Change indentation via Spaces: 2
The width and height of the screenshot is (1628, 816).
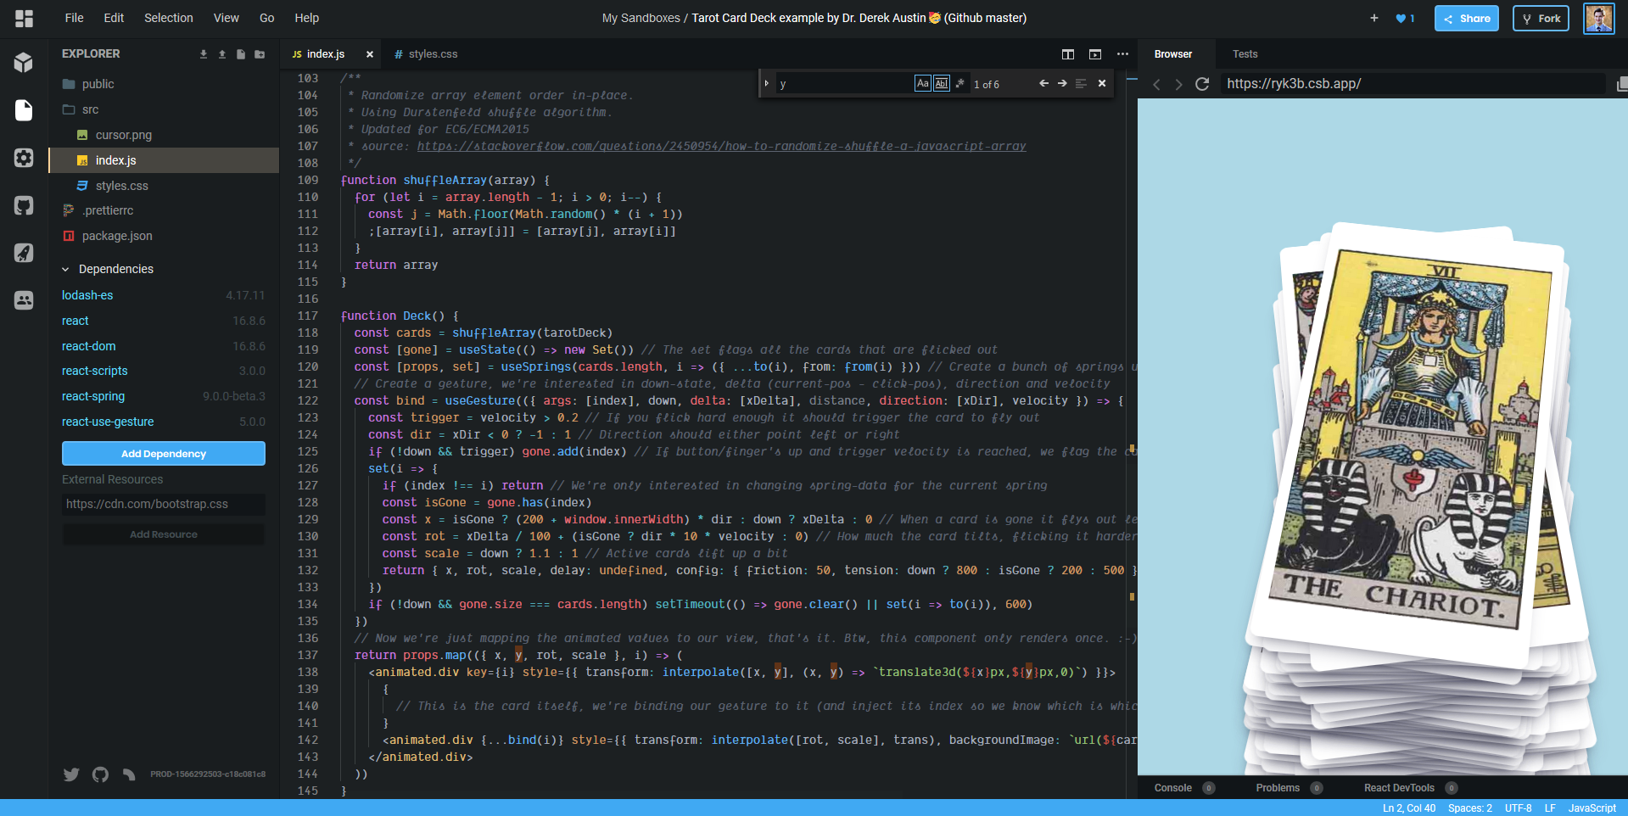(1469, 808)
